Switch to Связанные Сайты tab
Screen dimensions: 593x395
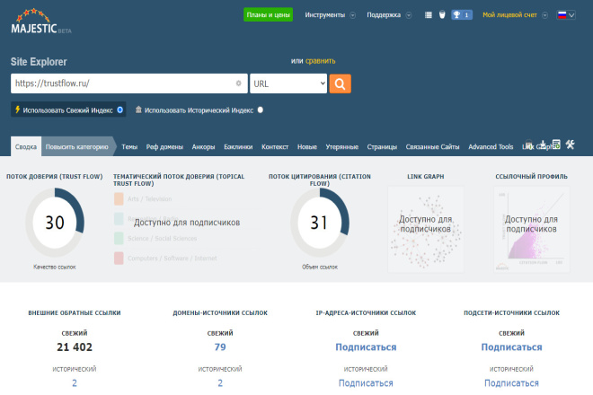click(x=433, y=146)
